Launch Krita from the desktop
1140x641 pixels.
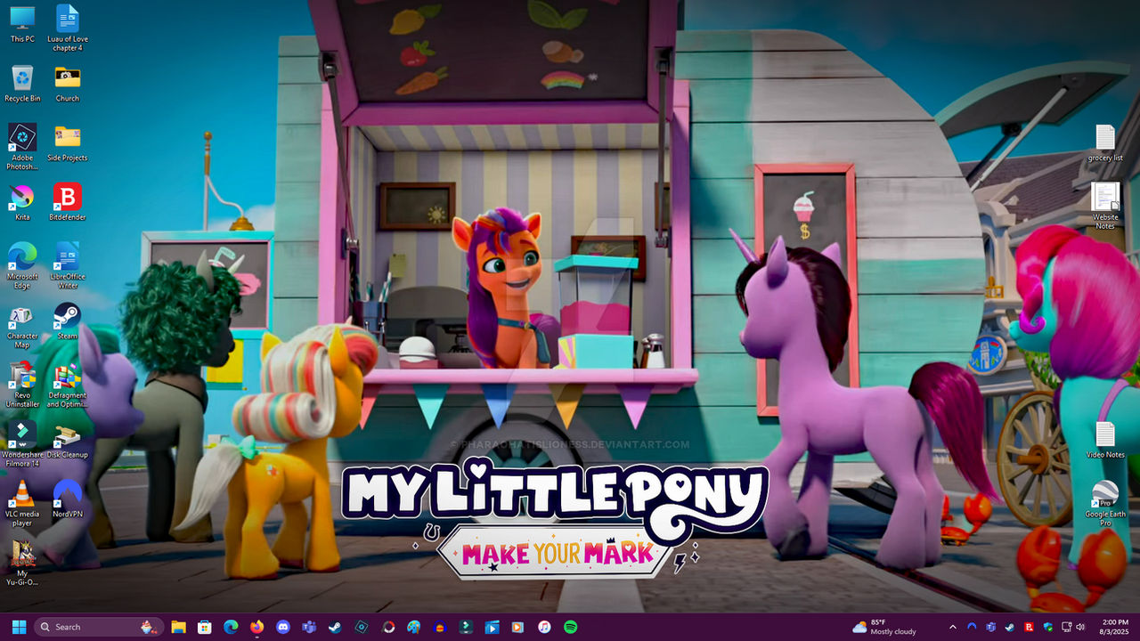click(x=22, y=202)
